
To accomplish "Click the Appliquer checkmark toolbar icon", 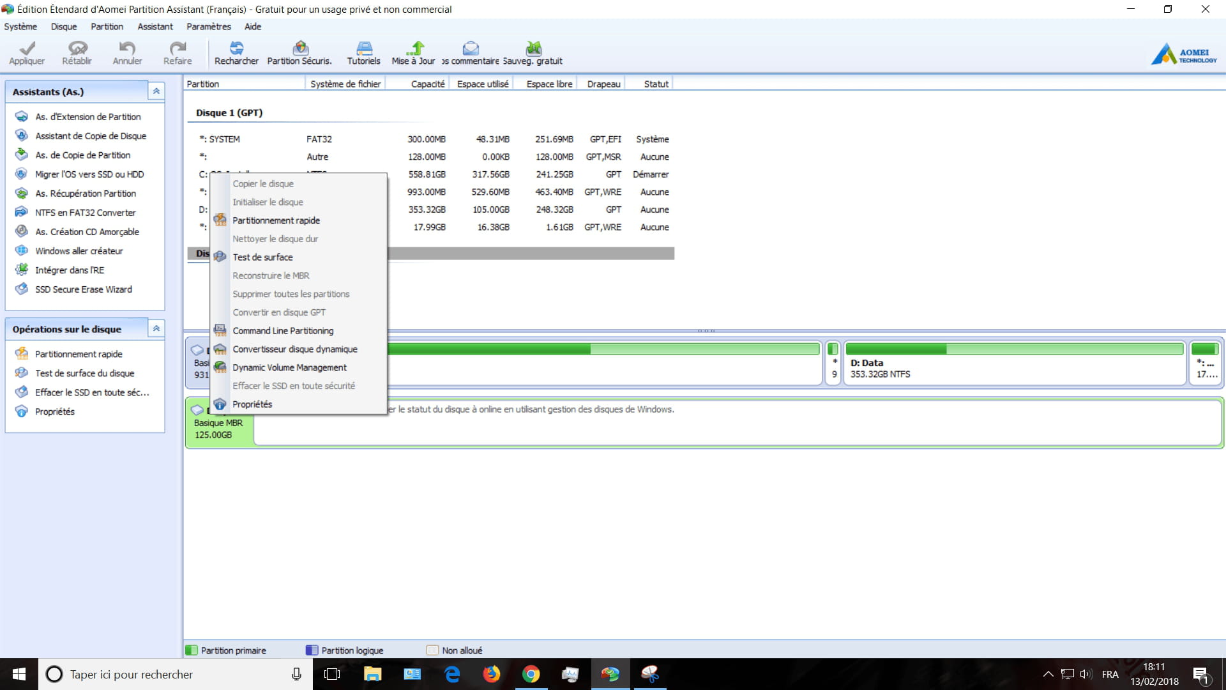I will [27, 52].
